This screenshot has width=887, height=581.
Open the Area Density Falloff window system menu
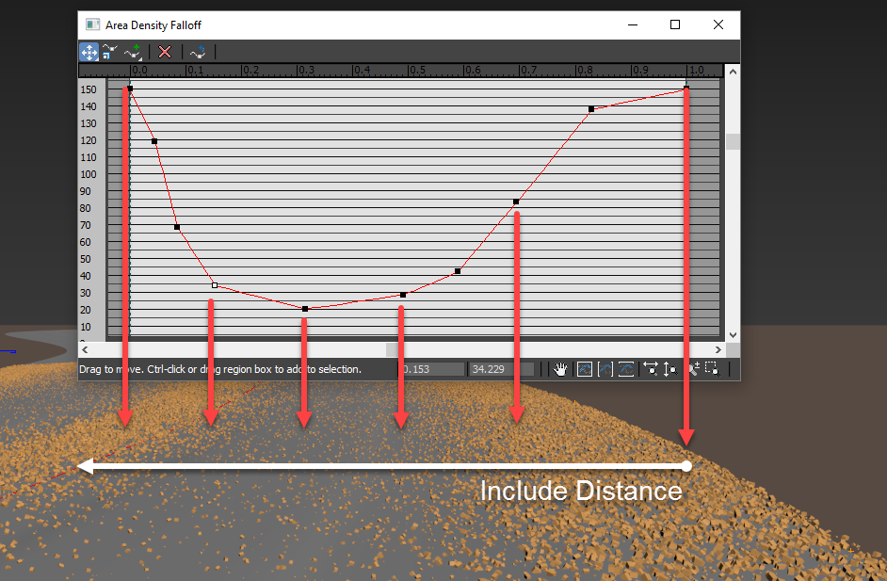point(91,24)
